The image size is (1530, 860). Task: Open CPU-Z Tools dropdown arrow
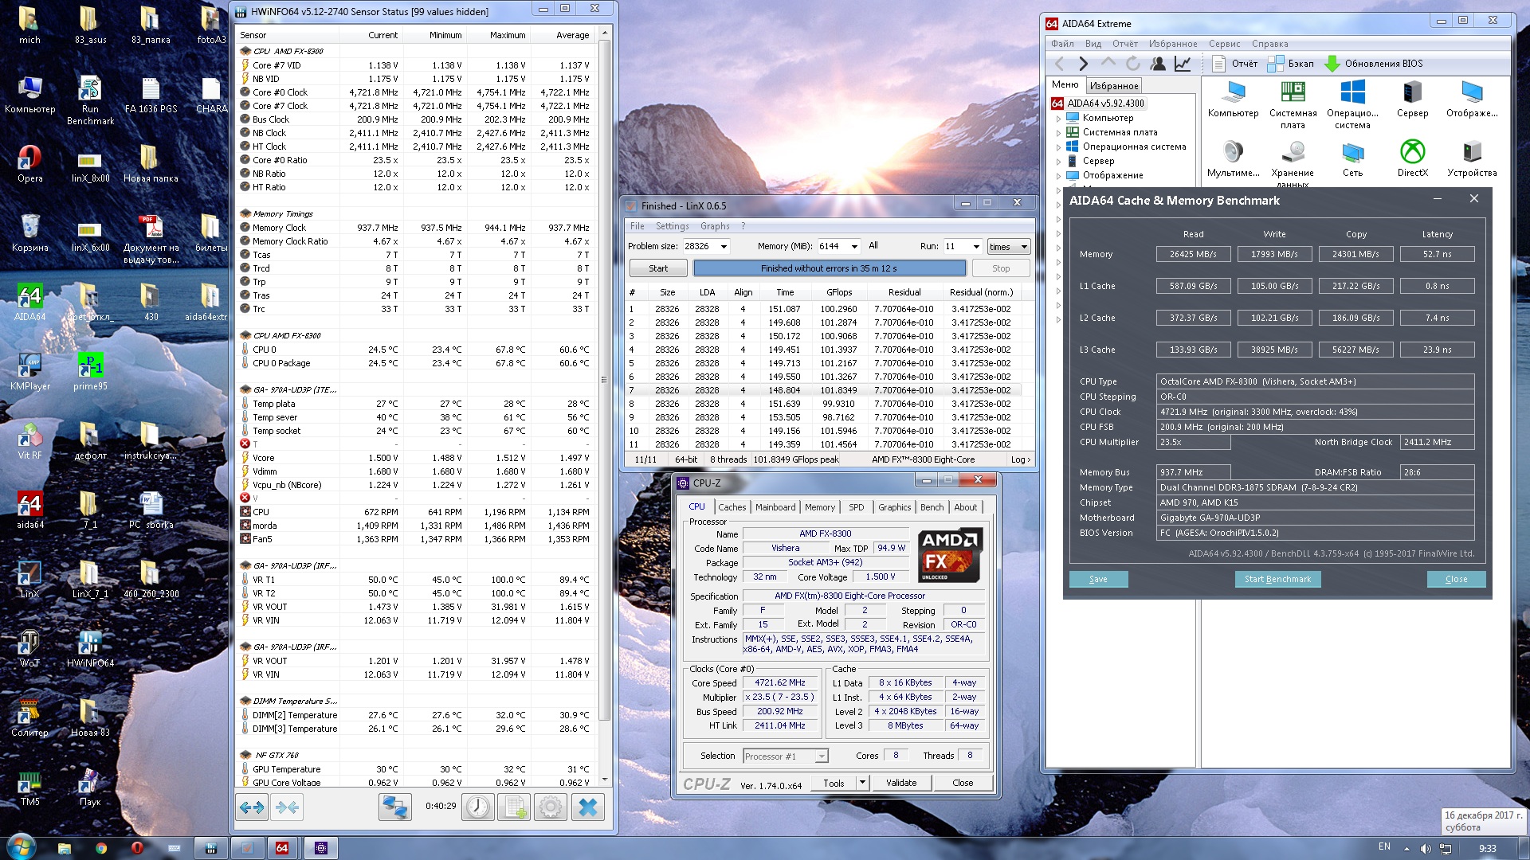pyautogui.click(x=862, y=783)
